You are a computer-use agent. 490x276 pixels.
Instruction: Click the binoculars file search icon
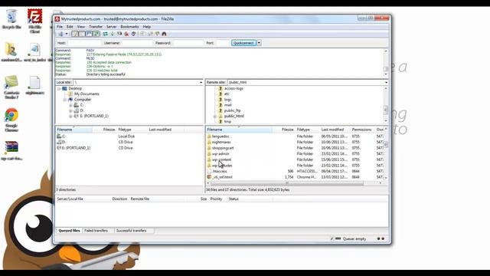tap(164, 34)
